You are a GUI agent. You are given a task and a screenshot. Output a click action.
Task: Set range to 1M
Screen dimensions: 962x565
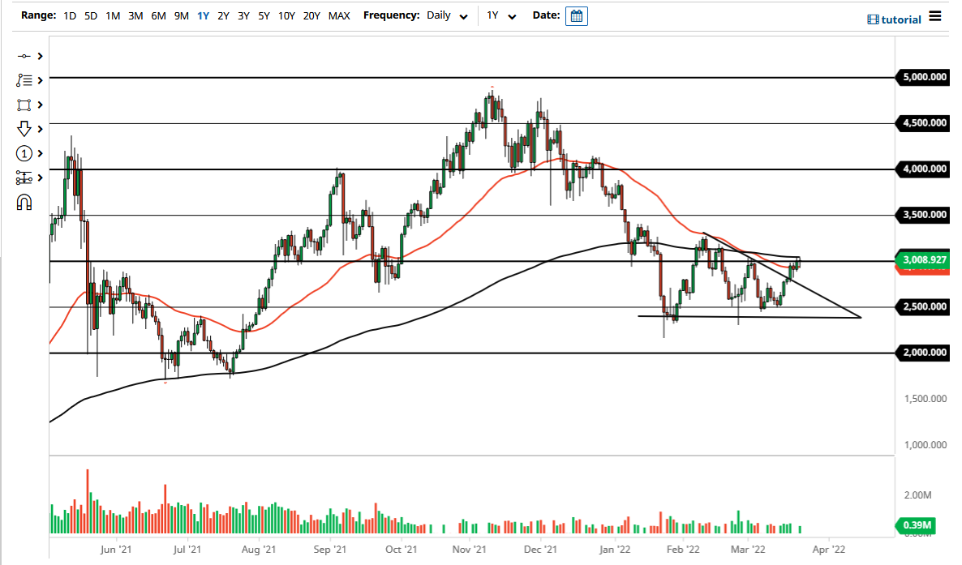(x=113, y=16)
